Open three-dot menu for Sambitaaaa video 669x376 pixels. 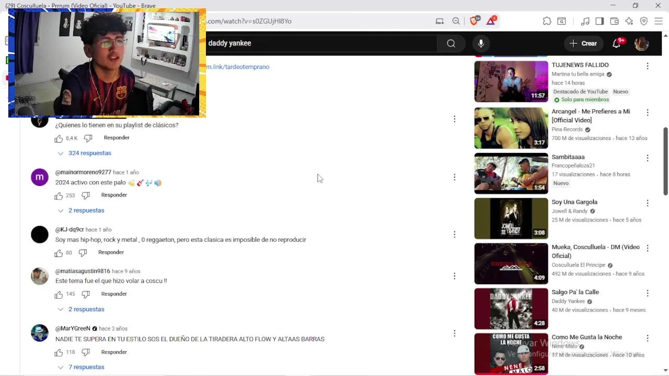[648, 158]
